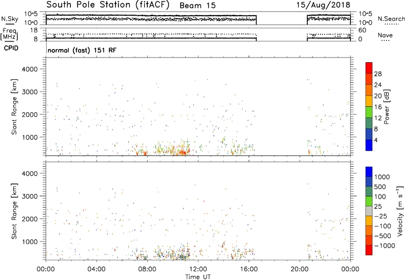Viewport: 405px width, 280px height.
Task: Select the Velocity [m s-1] colorbar title
Action: click(x=400, y=211)
